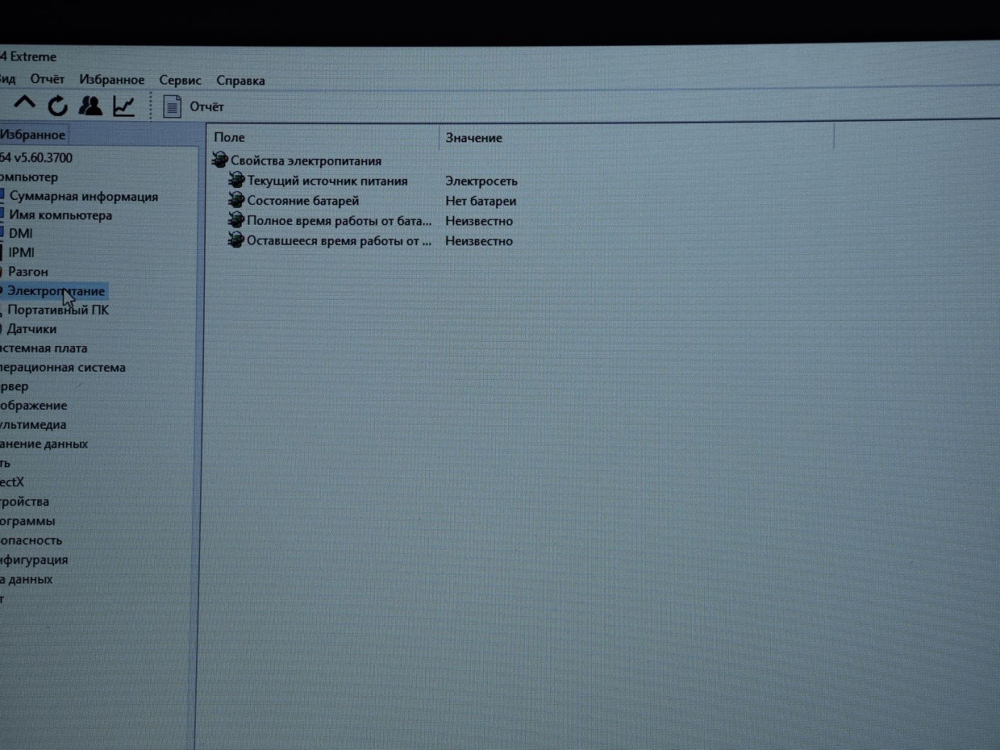Click the Свойства электропитания group icon
The height and width of the screenshot is (750, 1000).
coord(220,160)
